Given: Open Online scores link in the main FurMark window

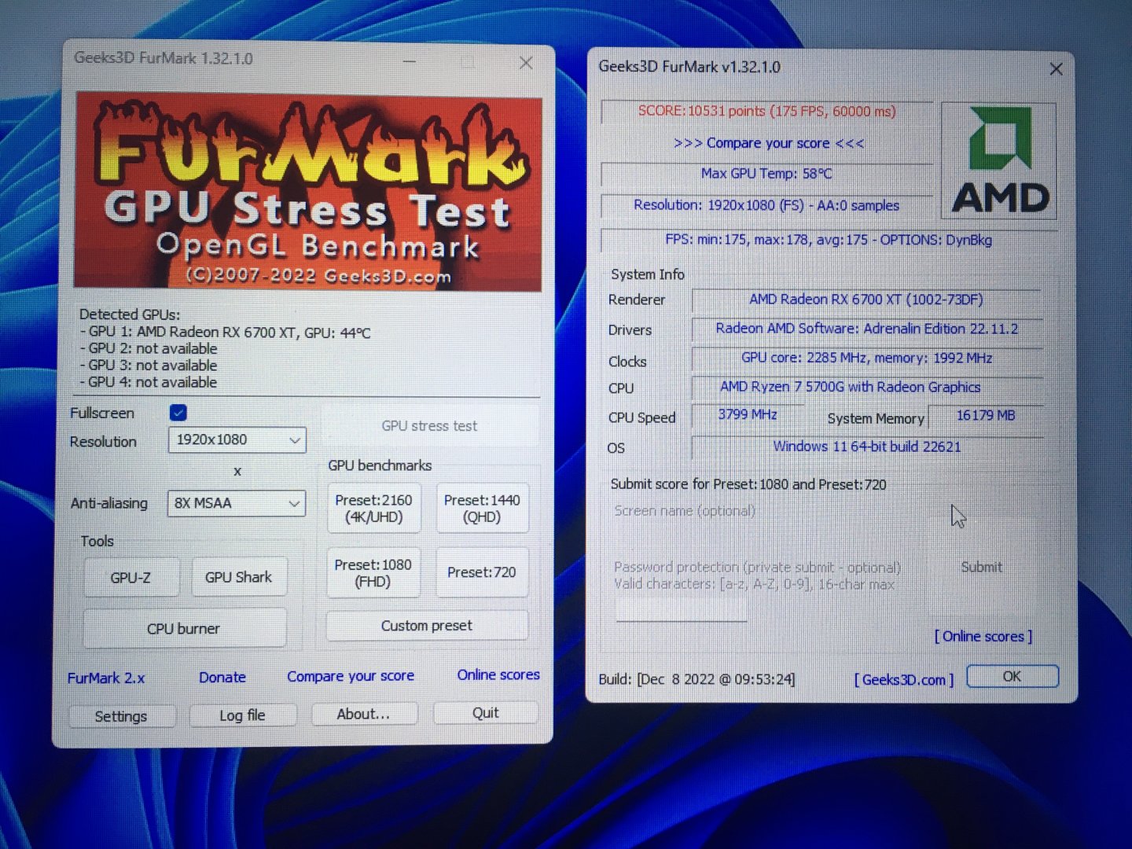Looking at the screenshot, I should point(498,674).
